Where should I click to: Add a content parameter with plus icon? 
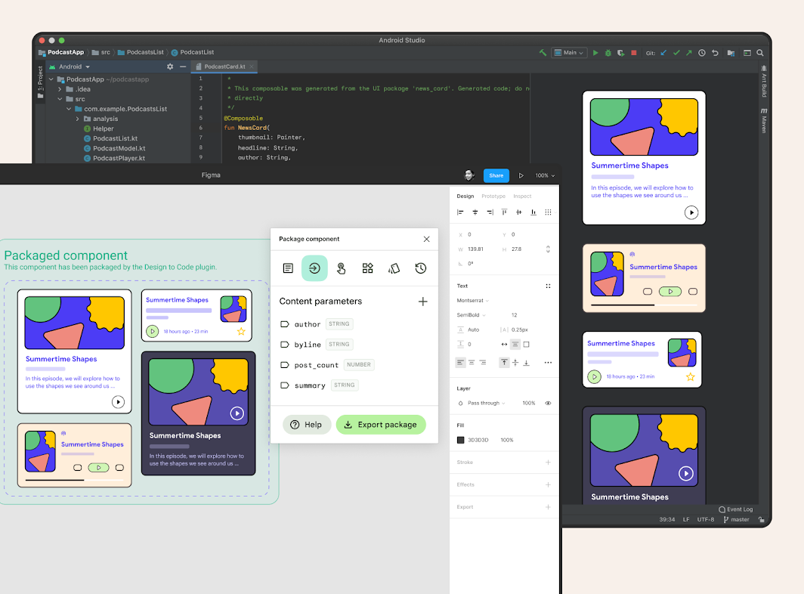(x=422, y=301)
